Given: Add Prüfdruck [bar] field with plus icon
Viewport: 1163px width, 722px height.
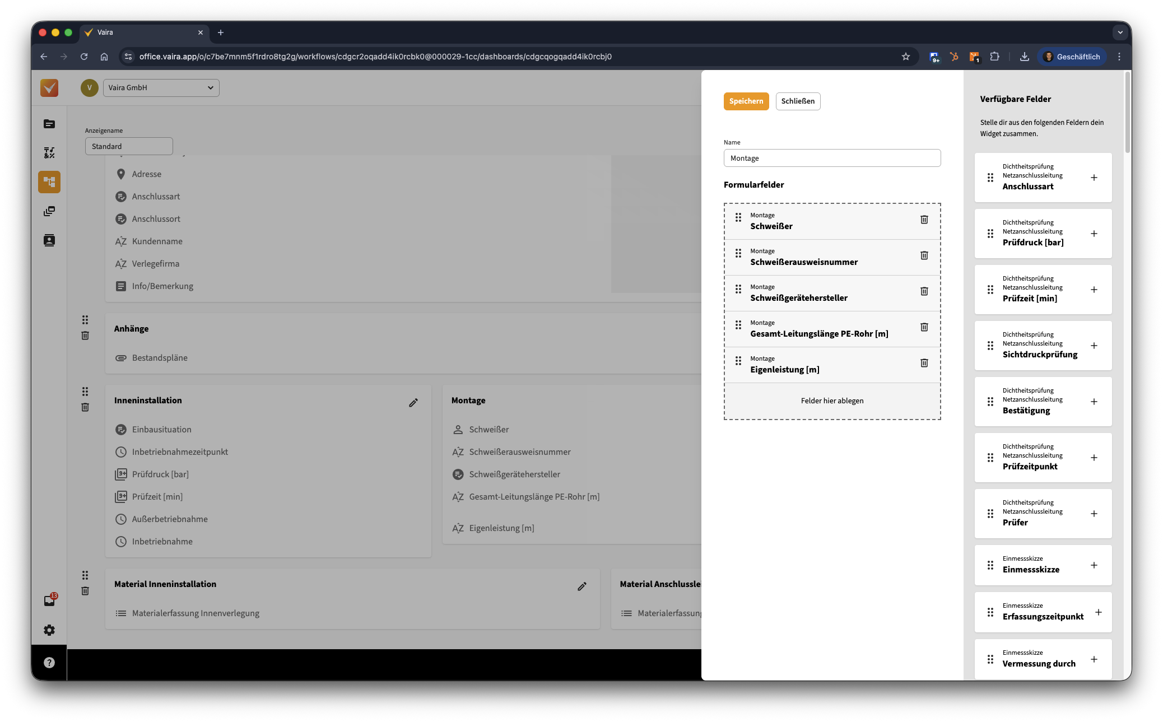Looking at the screenshot, I should (x=1094, y=234).
